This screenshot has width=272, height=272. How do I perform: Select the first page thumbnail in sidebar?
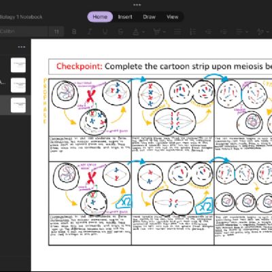point(18,65)
